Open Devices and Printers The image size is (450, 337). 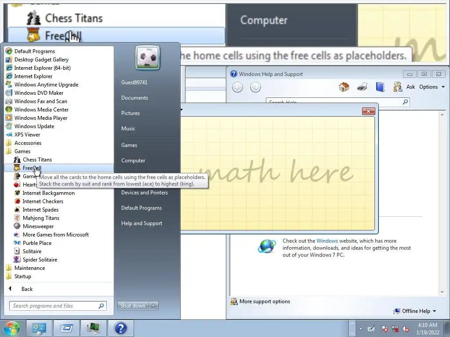click(144, 193)
